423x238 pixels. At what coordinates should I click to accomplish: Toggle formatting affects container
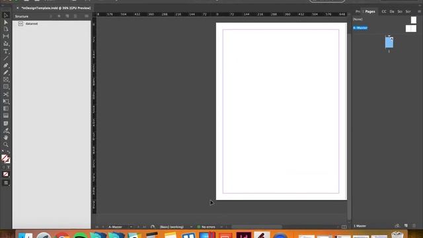coord(3,167)
